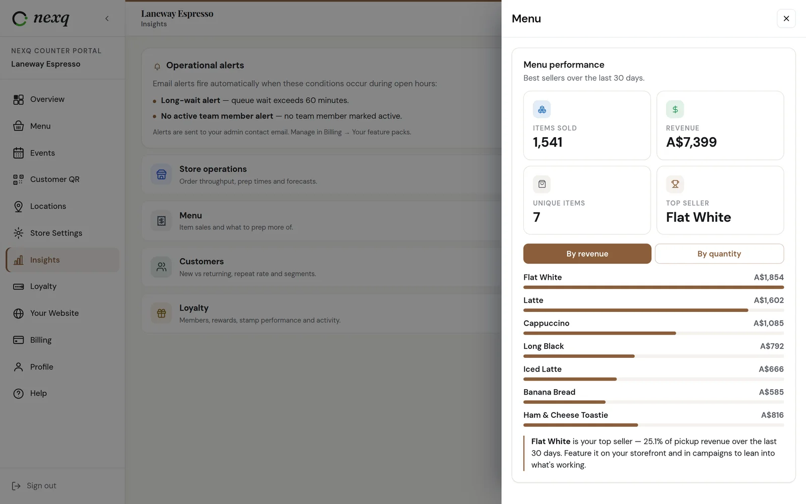The image size is (806, 504).
Task: Click the Revenue dollar icon
Action: point(675,109)
